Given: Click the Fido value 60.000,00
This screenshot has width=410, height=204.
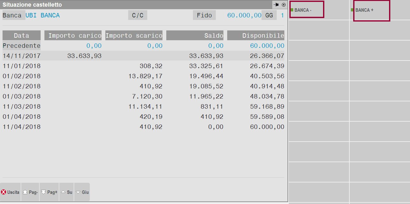Looking at the screenshot, I should point(244,16).
